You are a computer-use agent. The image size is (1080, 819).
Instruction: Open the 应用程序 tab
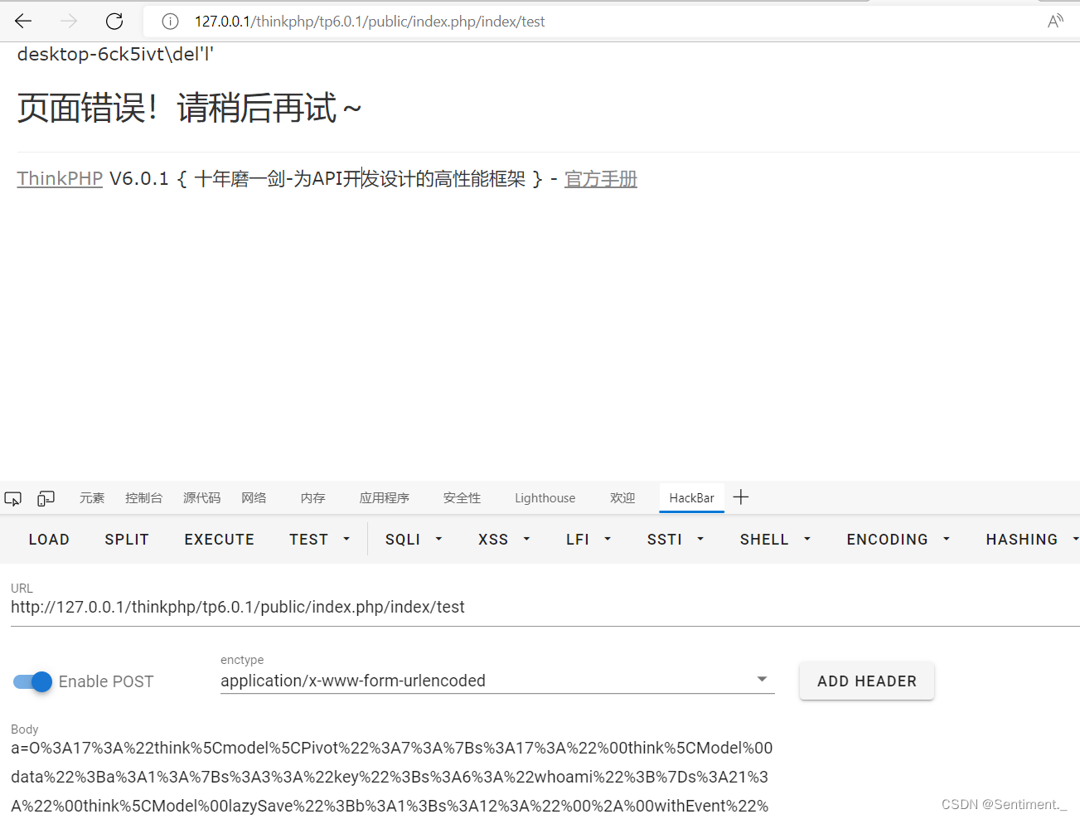point(385,498)
